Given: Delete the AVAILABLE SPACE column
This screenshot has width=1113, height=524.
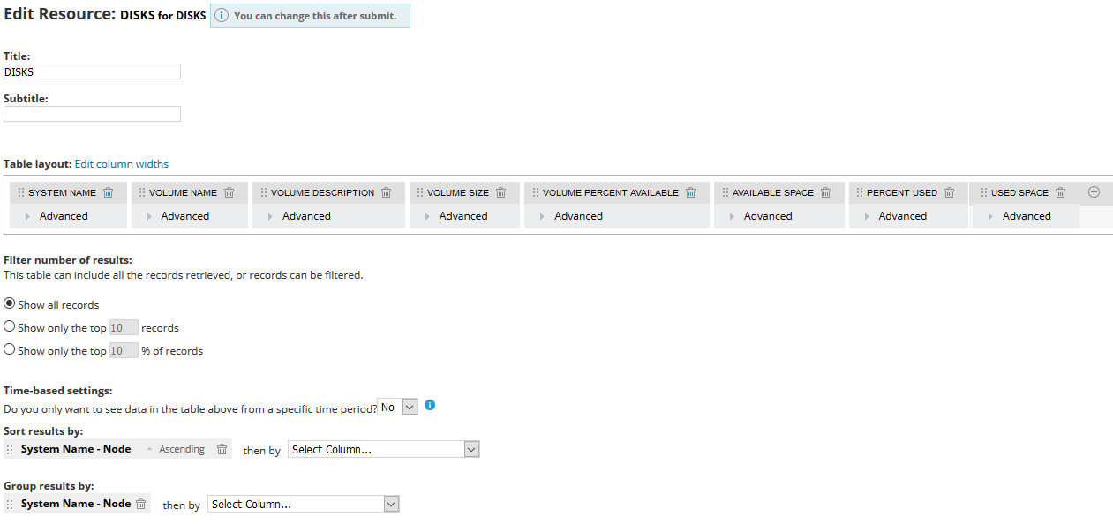Looking at the screenshot, I should pos(826,192).
